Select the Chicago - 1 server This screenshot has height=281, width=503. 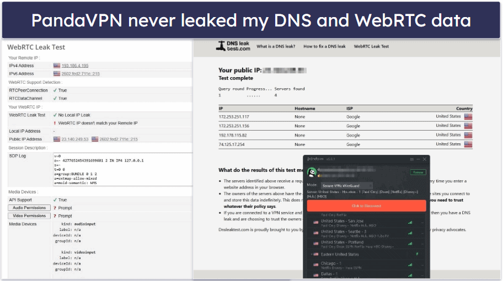click(x=366, y=265)
